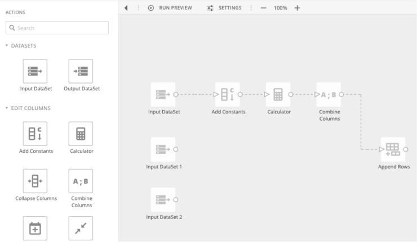
Task: Select the Output DataSet action icon
Action: point(81,71)
